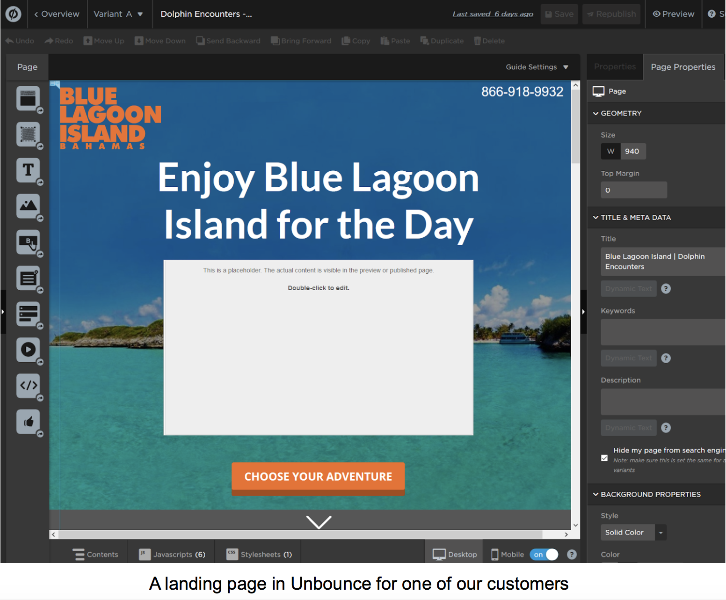This screenshot has height=600, width=726.
Task: Switch to the Page Properties tab
Action: 683,67
